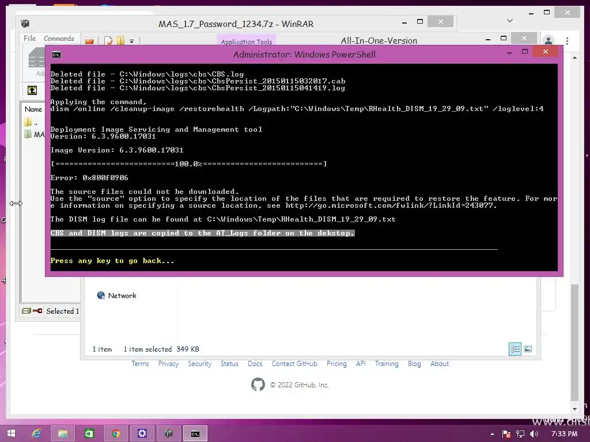
Task: Minimize the All-In-One-Version Explorer window
Action: tap(487, 39)
